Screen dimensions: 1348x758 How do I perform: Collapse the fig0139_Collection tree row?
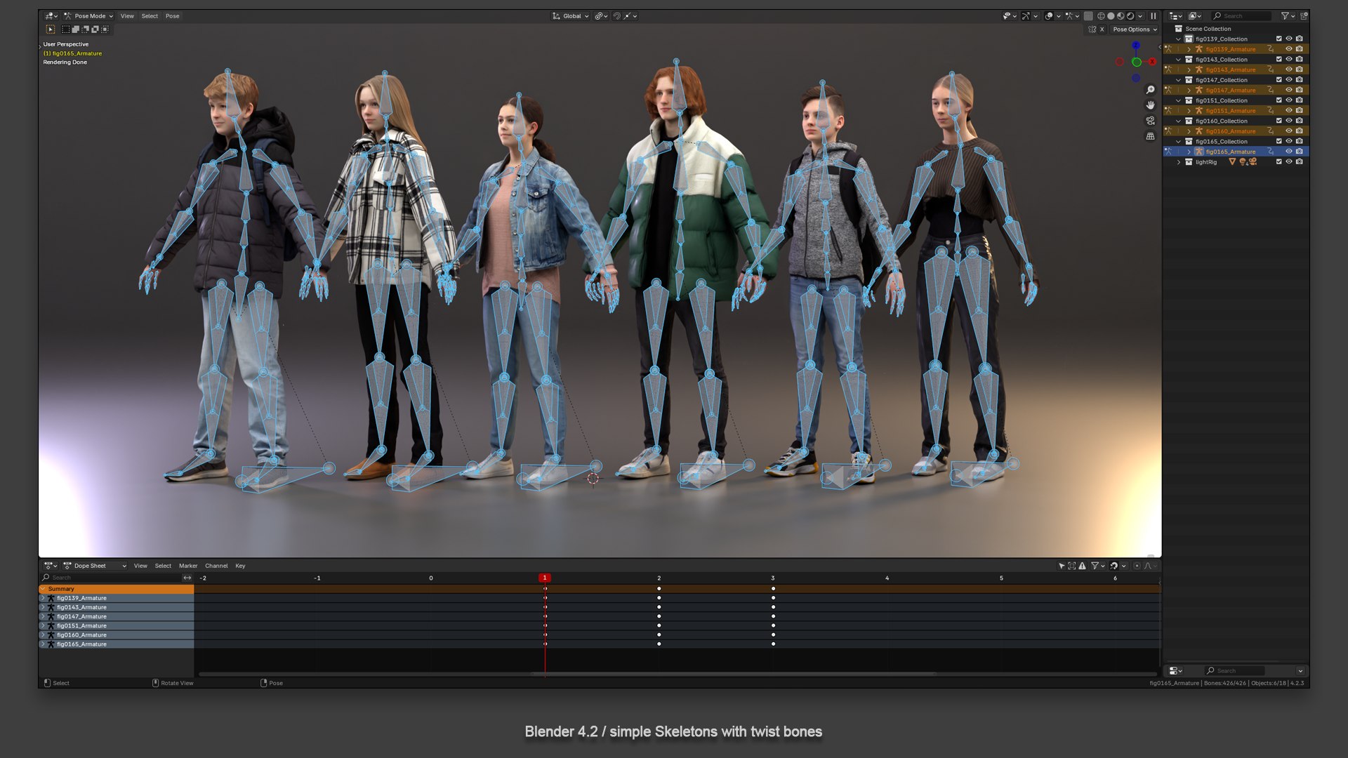[x=1179, y=39]
